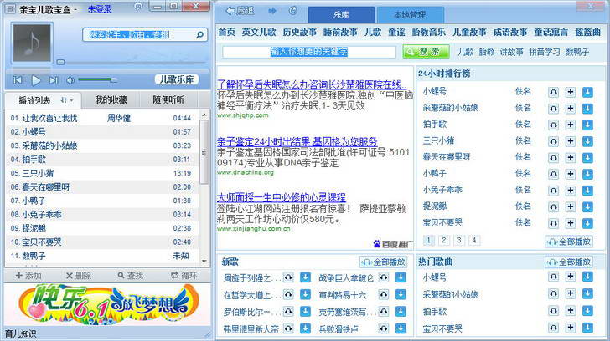Listen to 审判路易十六 in 新歌
This screenshot has width=610, height=341.
click(384, 294)
